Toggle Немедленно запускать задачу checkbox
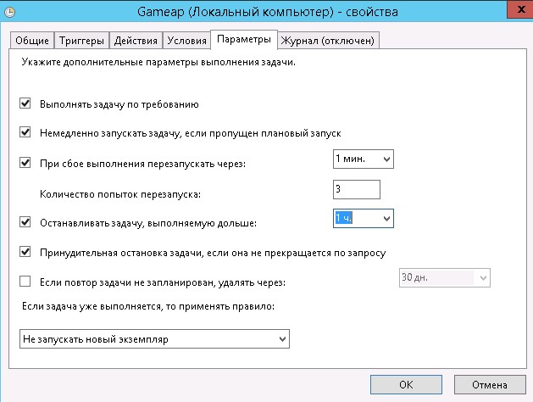 pyautogui.click(x=25, y=133)
